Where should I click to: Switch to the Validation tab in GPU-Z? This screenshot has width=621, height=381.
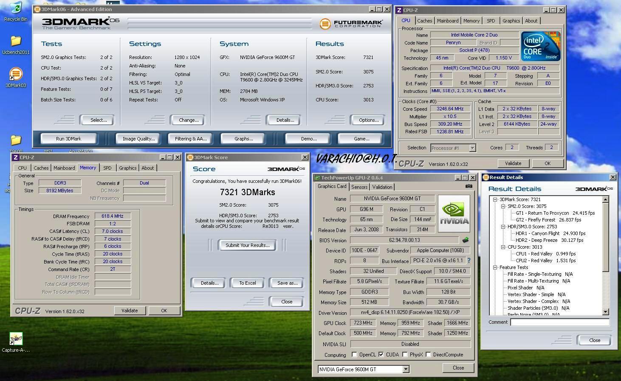pos(382,187)
